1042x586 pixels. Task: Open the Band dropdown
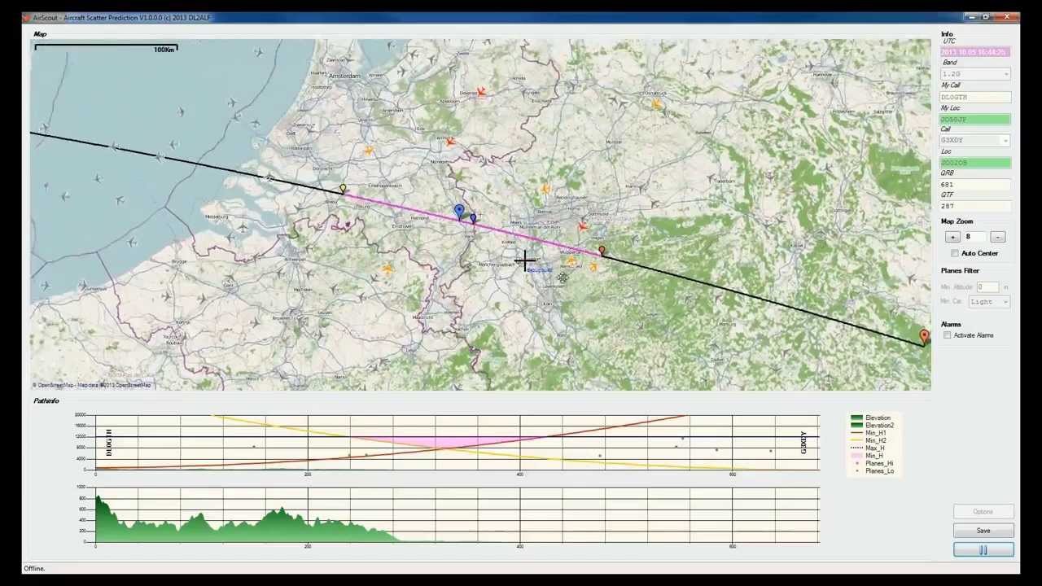tap(975, 74)
